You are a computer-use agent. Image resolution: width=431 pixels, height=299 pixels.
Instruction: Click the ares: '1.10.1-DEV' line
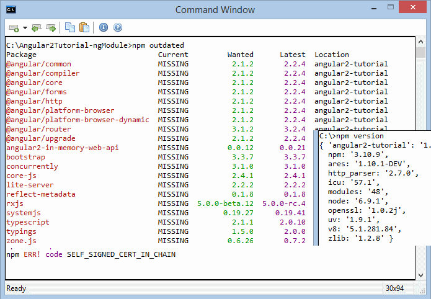pyautogui.click(x=369, y=164)
